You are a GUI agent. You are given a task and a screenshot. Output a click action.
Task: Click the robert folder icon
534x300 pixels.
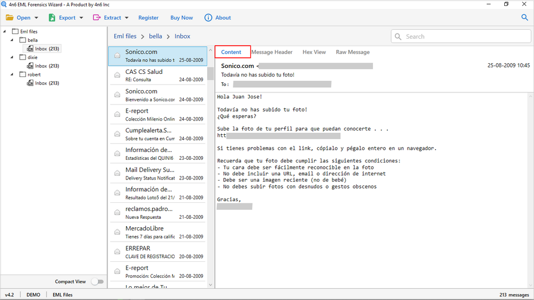point(22,74)
